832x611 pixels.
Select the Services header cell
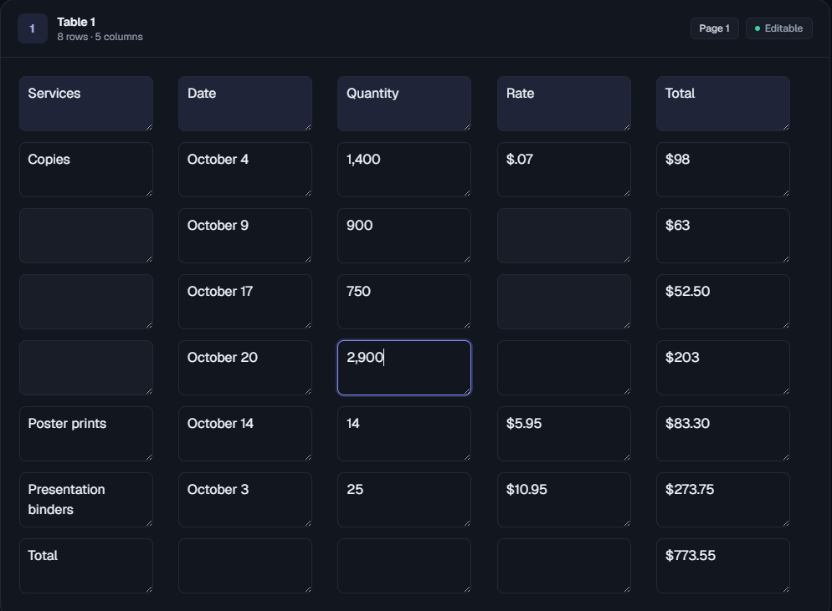[86, 104]
